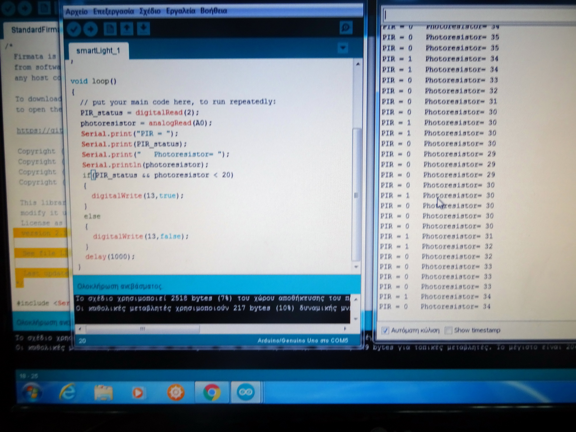The image size is (576, 432).
Task: Click '2518 bytes (7%)' console output line
Action: pos(213,298)
